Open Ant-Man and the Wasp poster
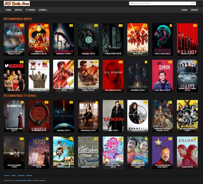 pos(64,76)
